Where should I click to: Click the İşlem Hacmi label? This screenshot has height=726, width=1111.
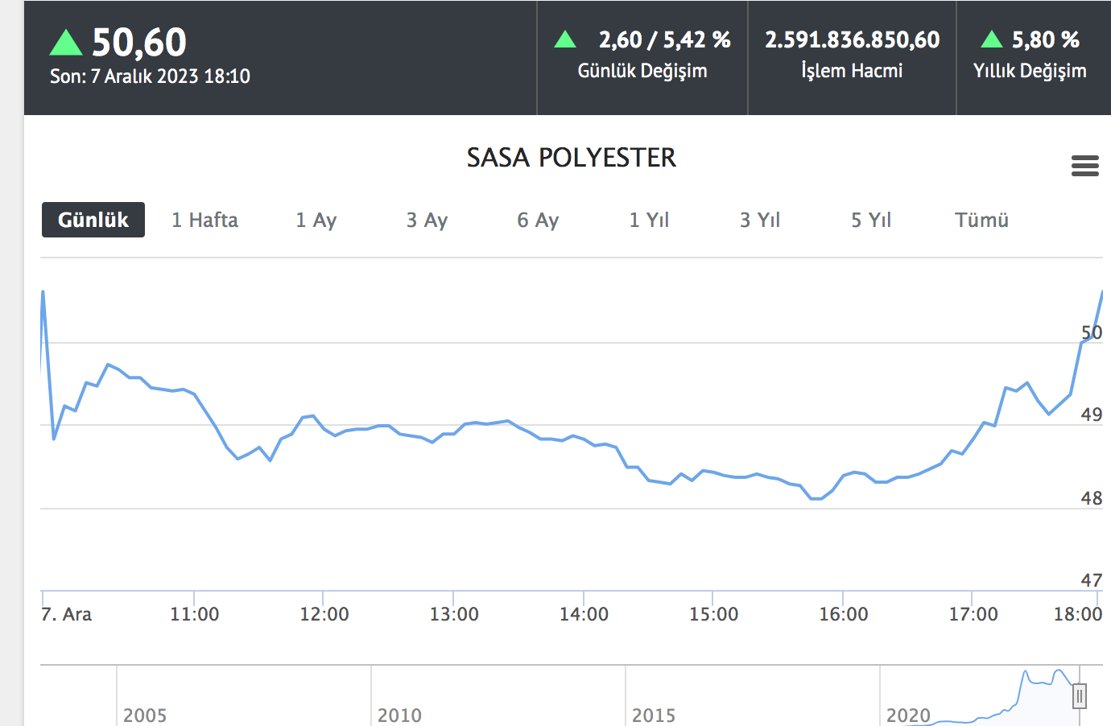click(x=852, y=71)
